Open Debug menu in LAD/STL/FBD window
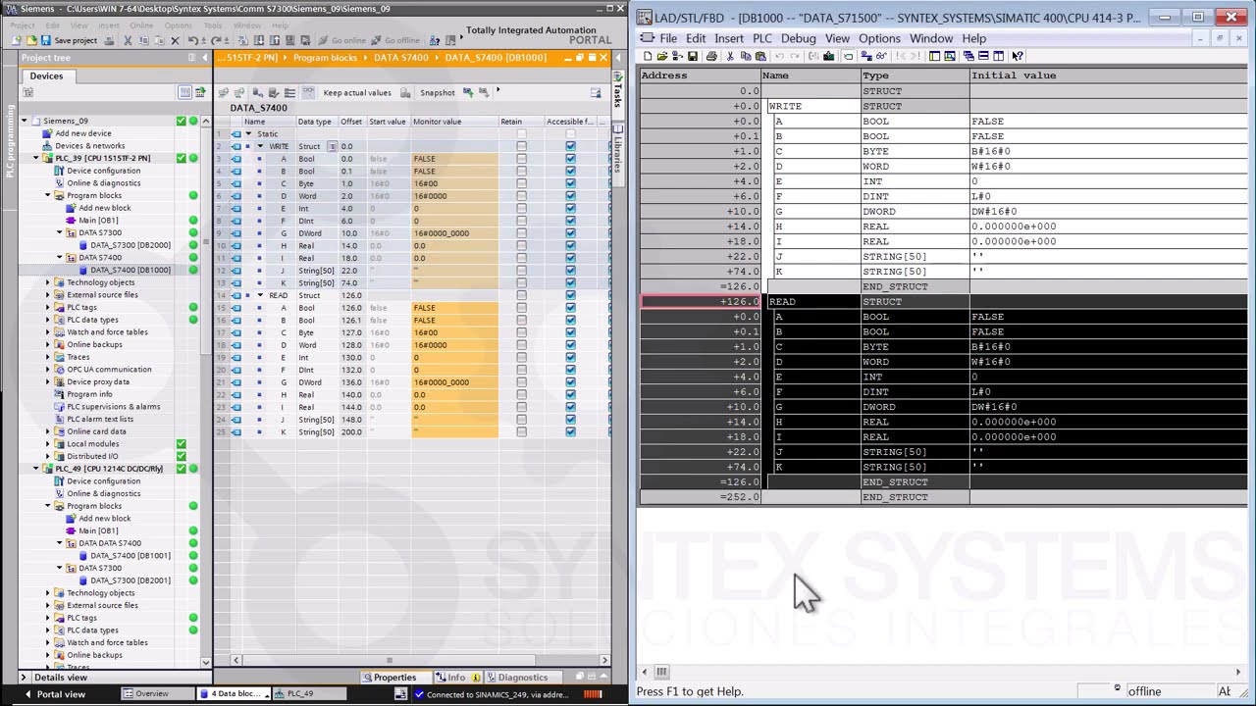 click(x=798, y=38)
